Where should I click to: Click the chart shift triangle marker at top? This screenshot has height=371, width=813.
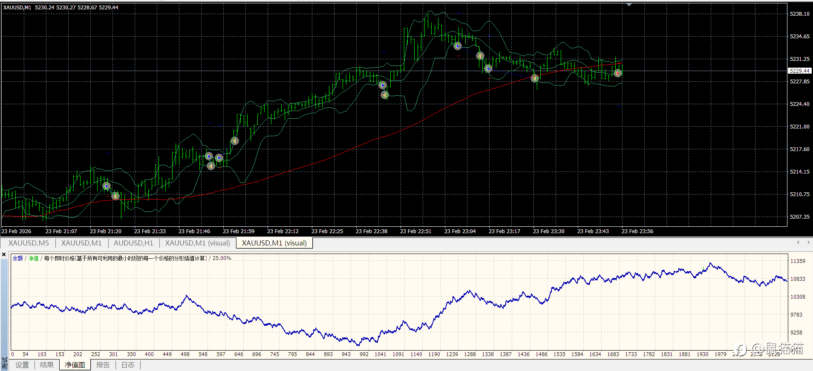[x=629, y=5]
